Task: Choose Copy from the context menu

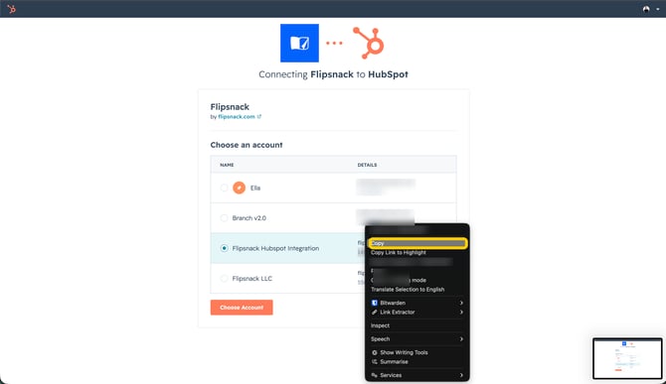Action: [x=417, y=243]
